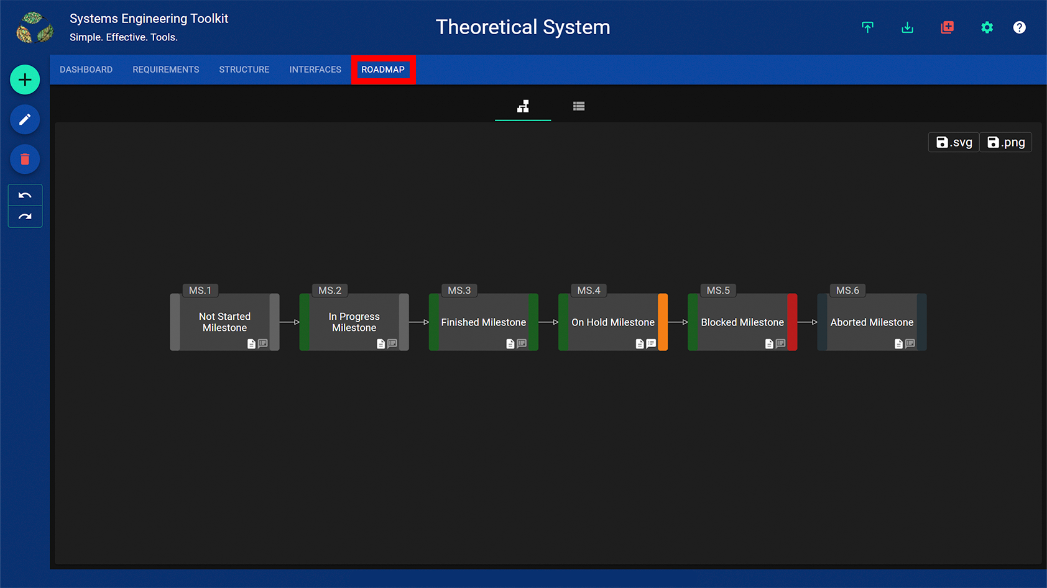
Task: Switch to the diagram view tab
Action: tap(523, 106)
